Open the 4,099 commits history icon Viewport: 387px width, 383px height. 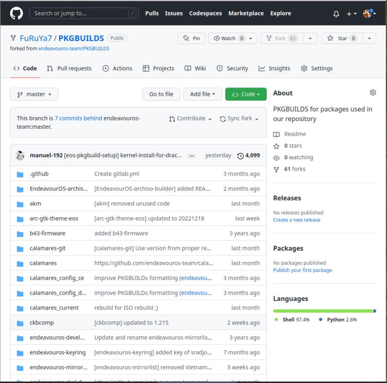pos(240,156)
